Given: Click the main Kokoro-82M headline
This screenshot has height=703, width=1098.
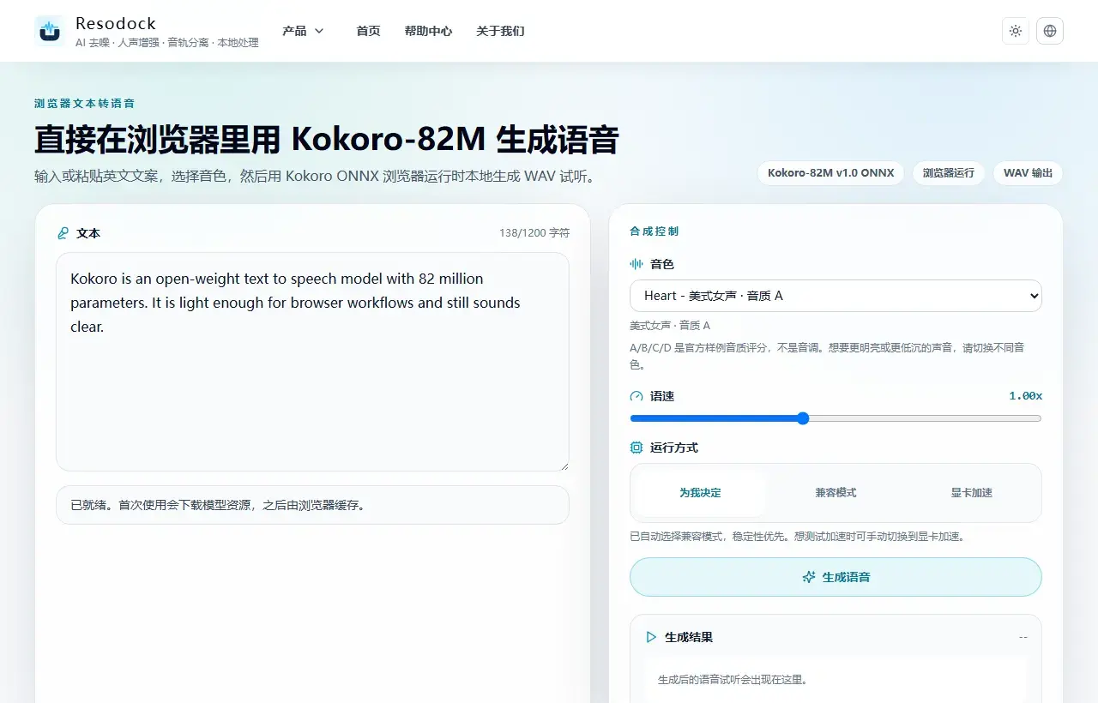Looking at the screenshot, I should click(x=326, y=140).
